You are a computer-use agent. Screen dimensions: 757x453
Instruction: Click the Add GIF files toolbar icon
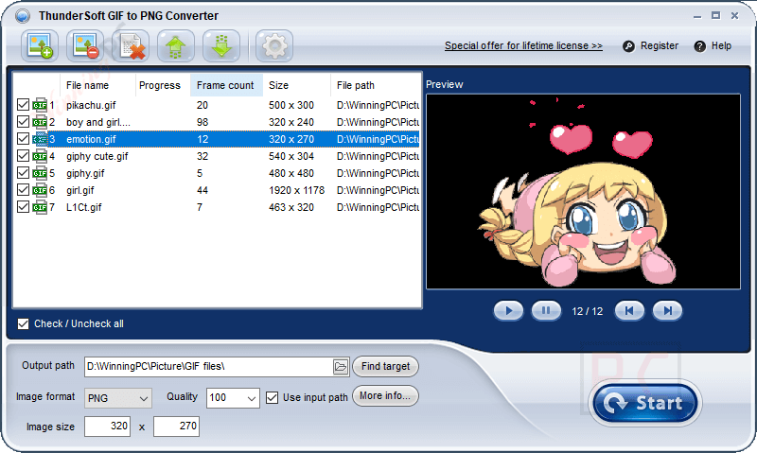40,46
